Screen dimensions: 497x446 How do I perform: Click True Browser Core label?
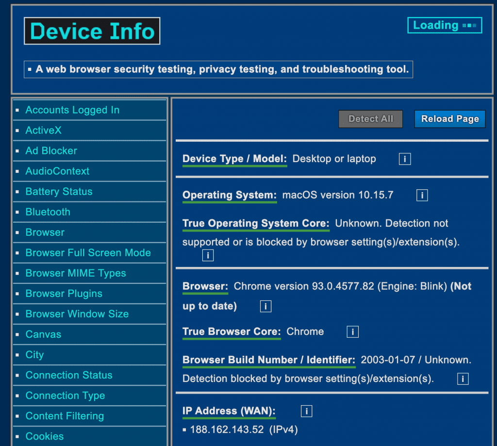tap(232, 331)
